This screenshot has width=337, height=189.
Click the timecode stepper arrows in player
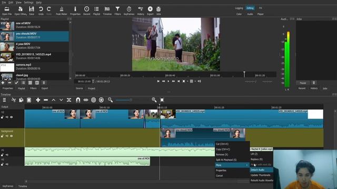point(93,81)
